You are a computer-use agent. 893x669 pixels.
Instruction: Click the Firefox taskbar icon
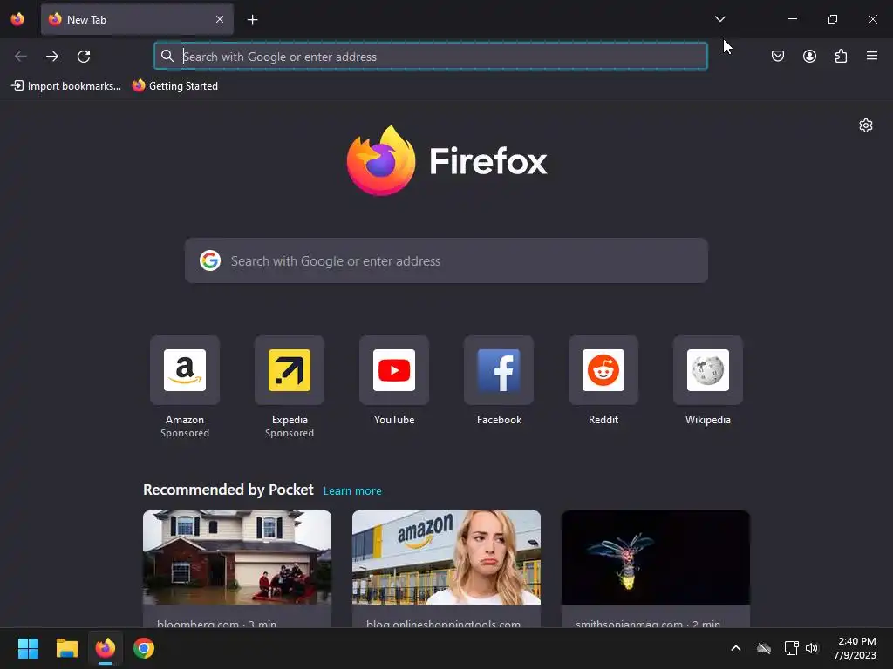tap(106, 648)
